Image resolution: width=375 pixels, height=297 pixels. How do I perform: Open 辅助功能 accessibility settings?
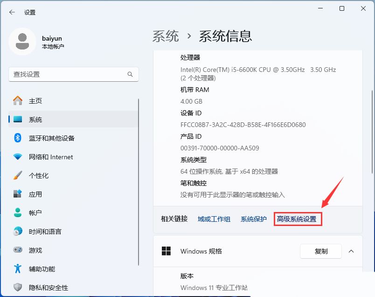click(42, 269)
